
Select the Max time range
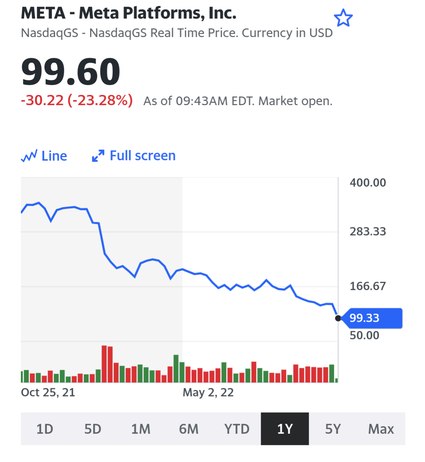[x=381, y=429]
